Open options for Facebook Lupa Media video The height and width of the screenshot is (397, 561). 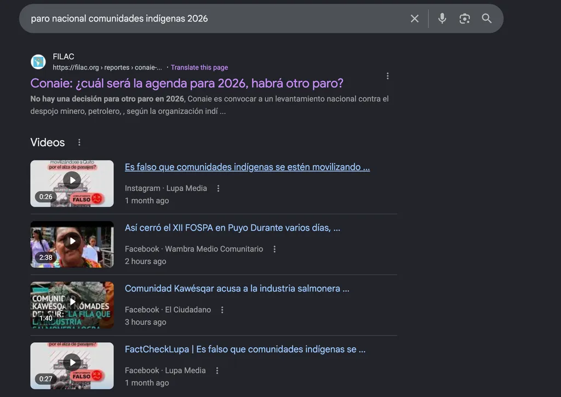(x=217, y=371)
